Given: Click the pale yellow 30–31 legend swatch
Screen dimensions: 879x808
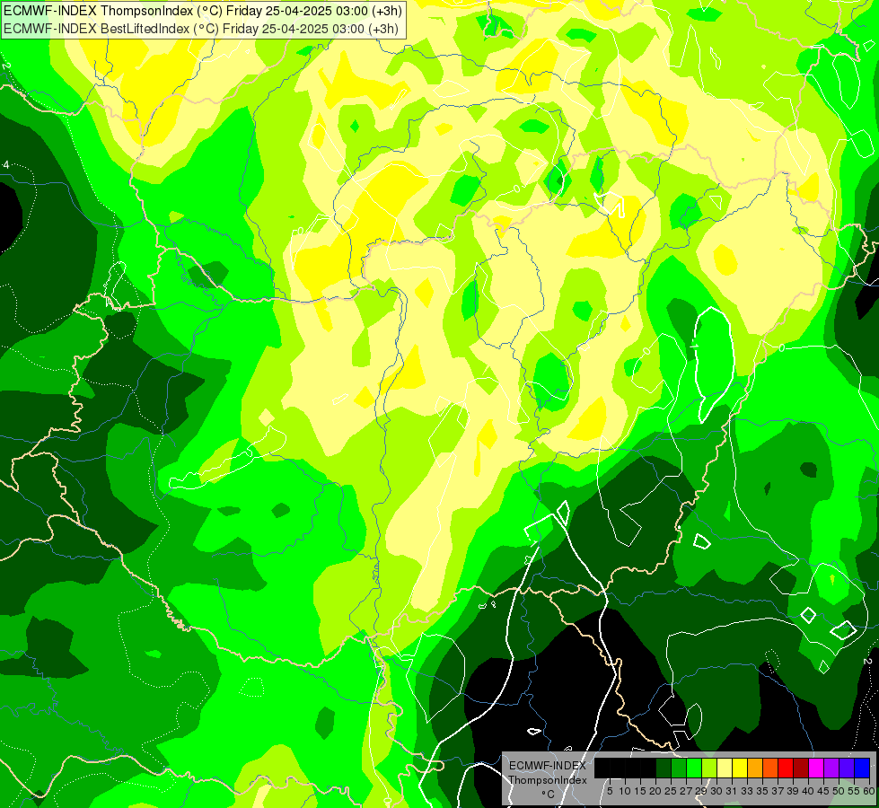Looking at the screenshot, I should pyautogui.click(x=725, y=768).
